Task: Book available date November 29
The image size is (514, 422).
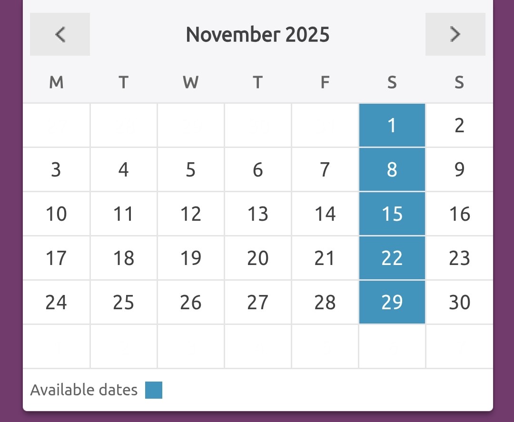Action: (x=392, y=303)
